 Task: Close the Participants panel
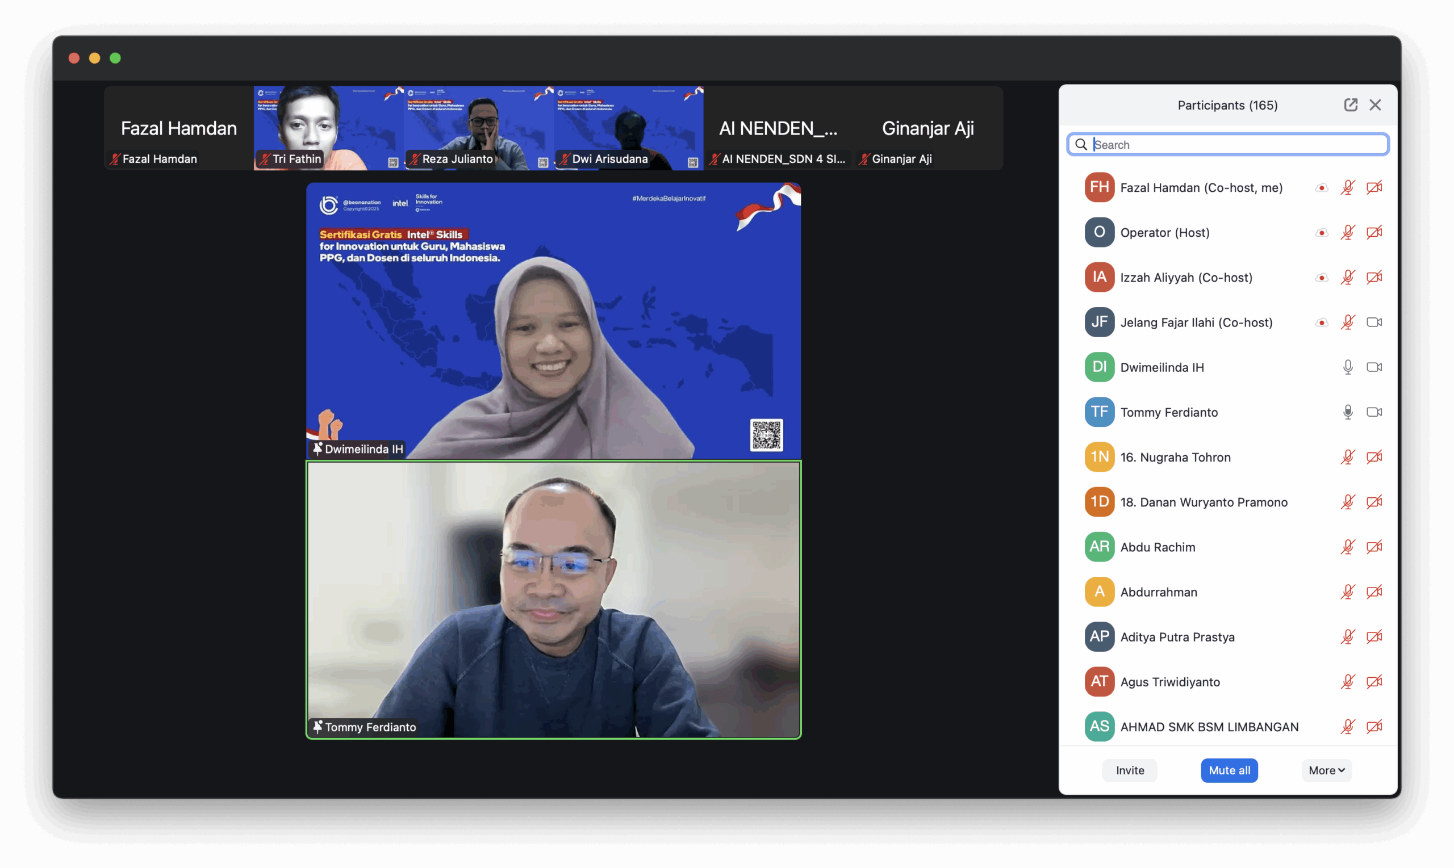(x=1375, y=104)
